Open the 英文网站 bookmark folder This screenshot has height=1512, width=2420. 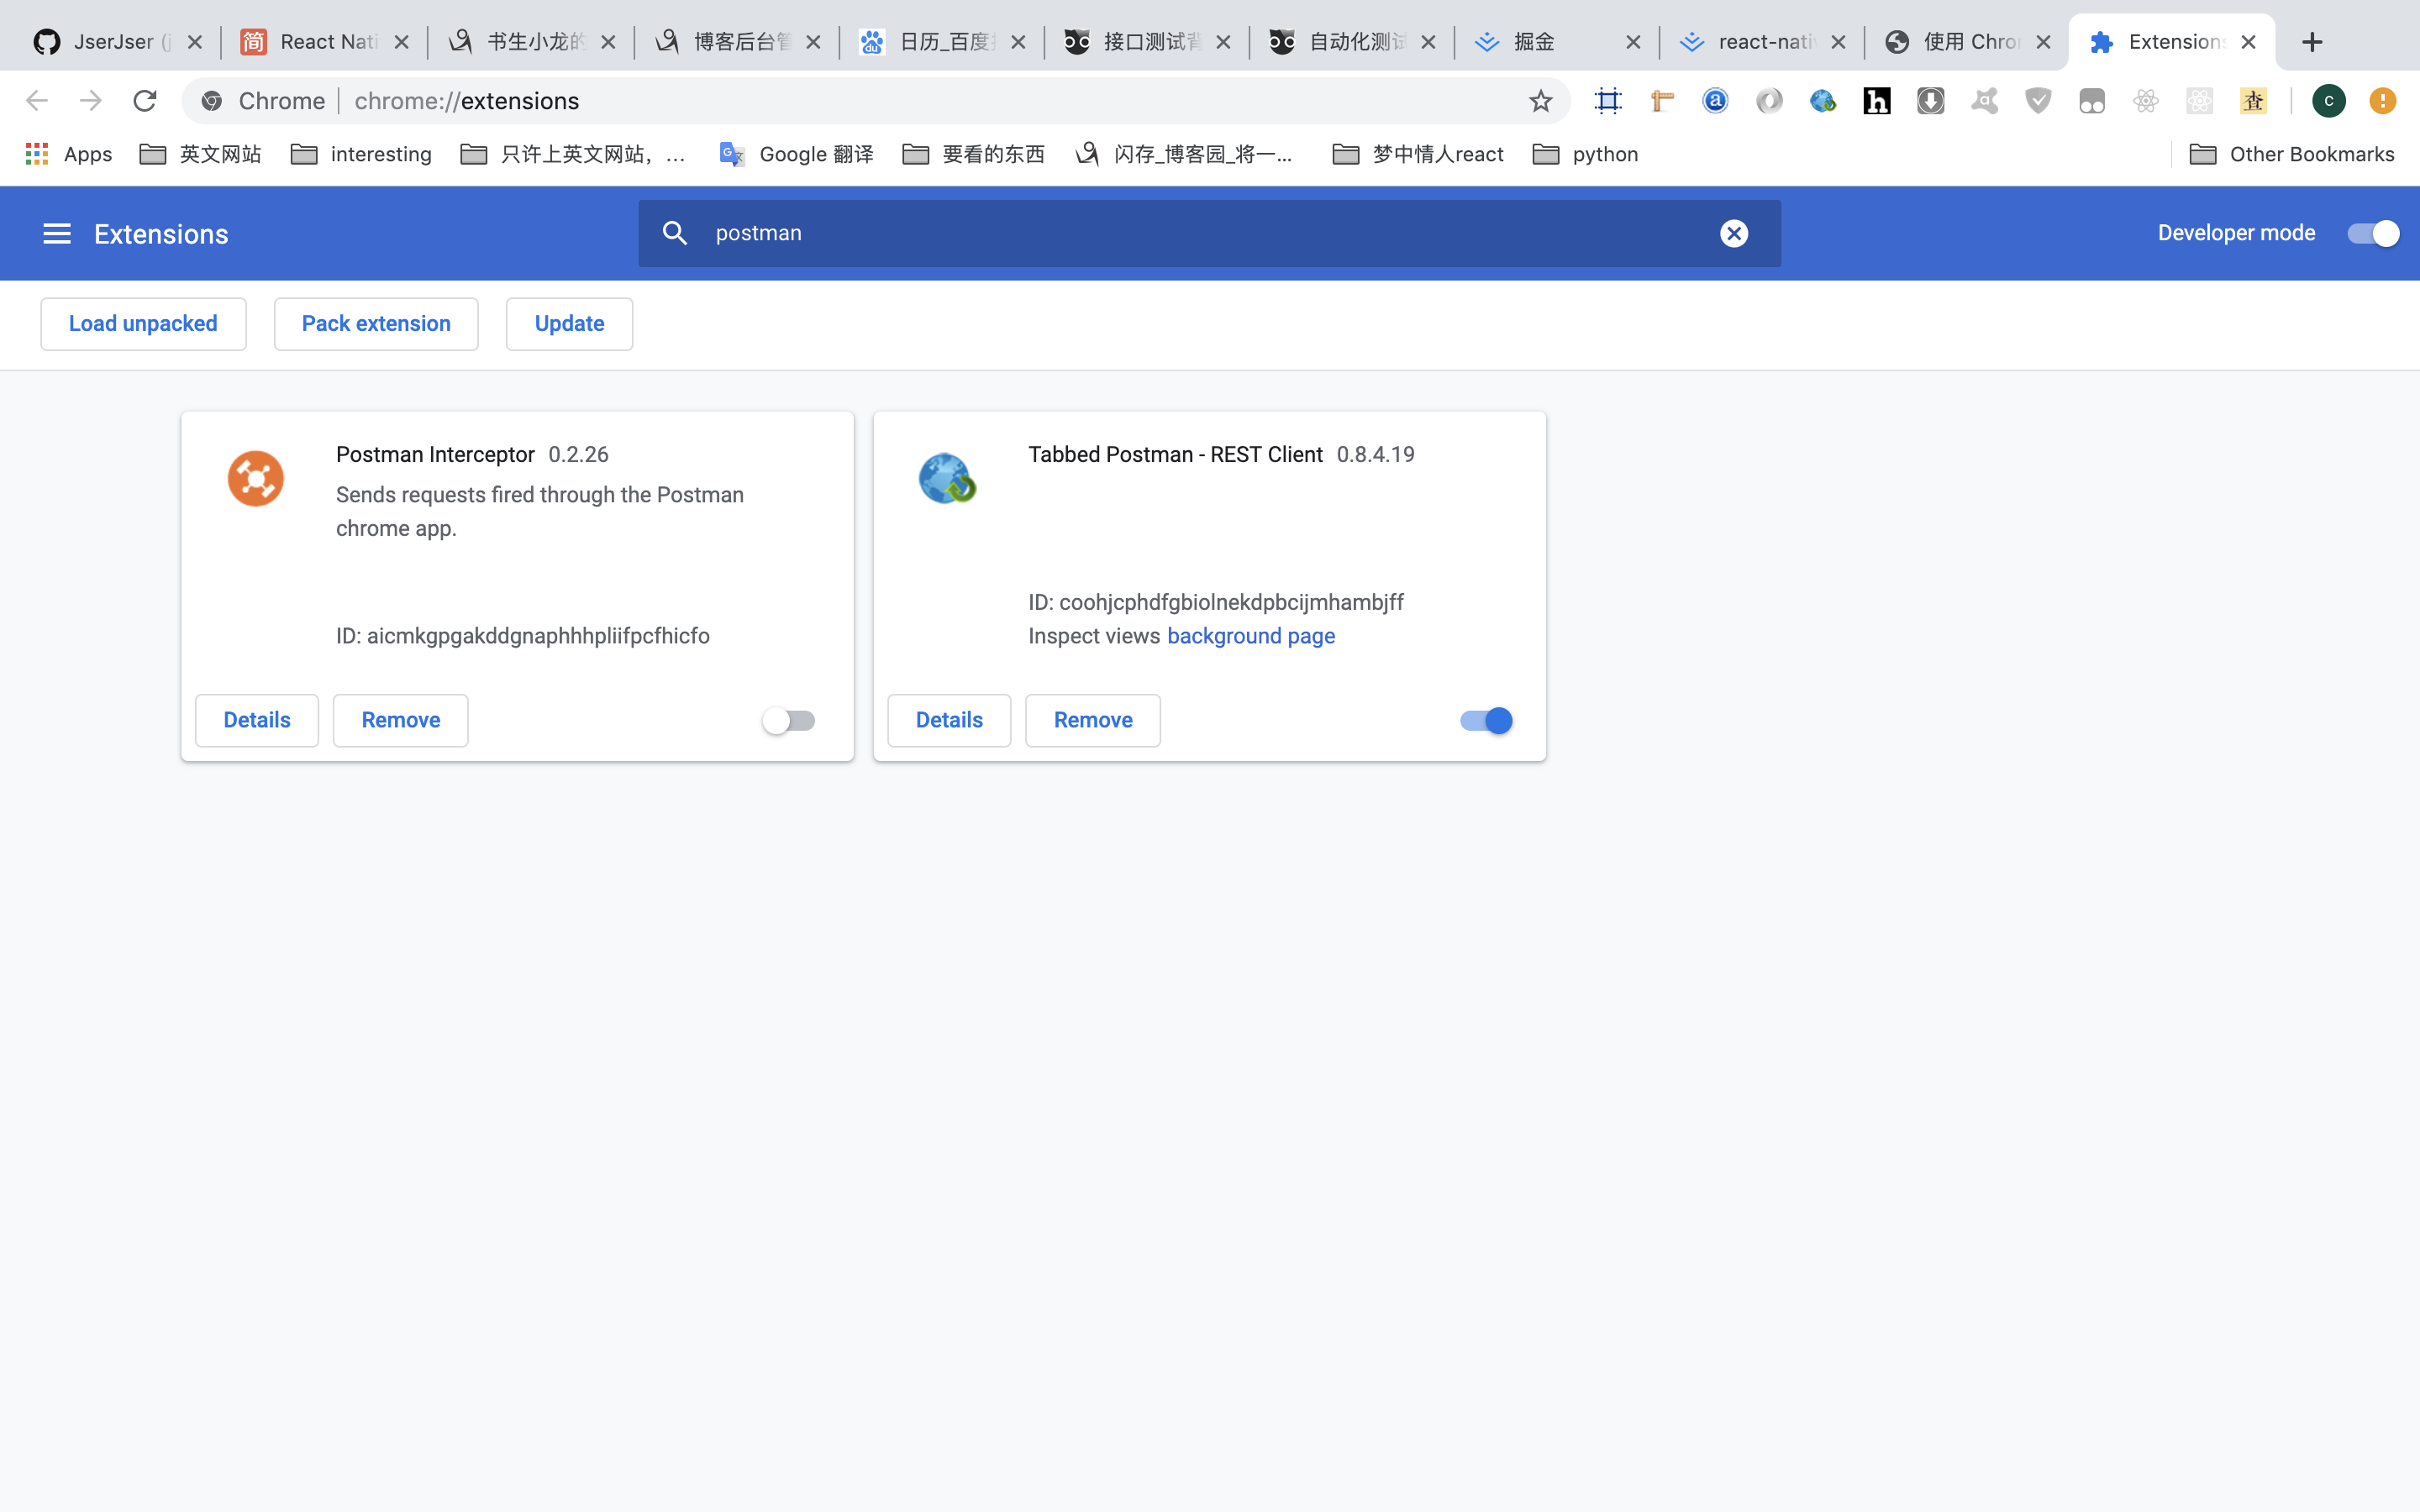tap(200, 154)
